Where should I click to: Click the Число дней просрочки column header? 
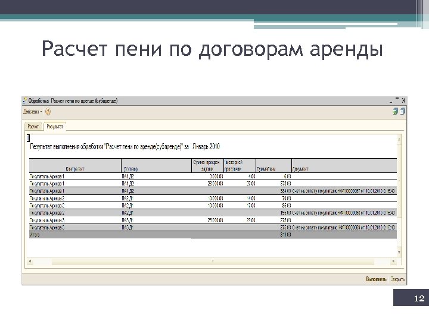[x=240, y=166]
